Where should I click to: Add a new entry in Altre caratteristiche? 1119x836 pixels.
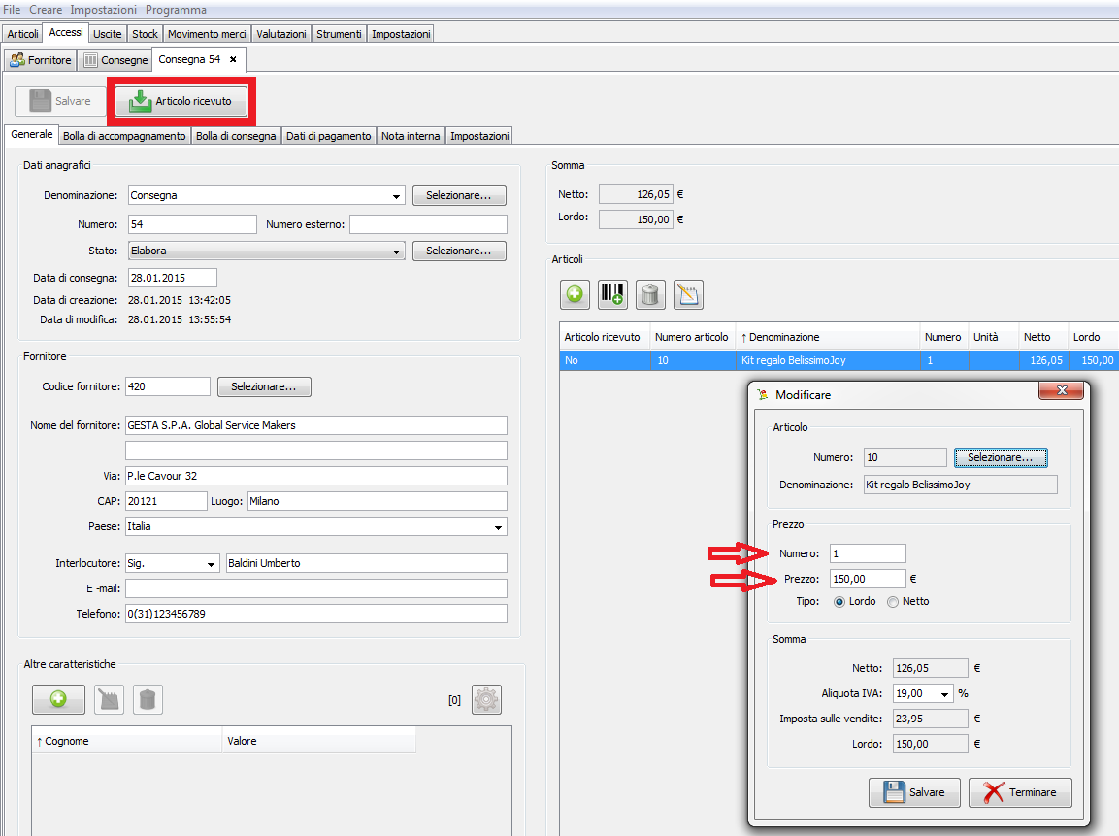[x=58, y=699]
